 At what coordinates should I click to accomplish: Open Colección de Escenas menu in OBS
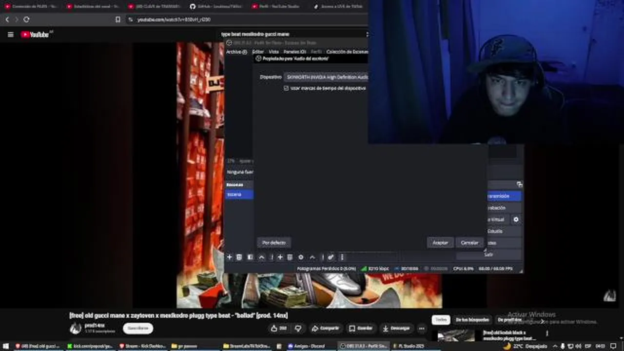pyautogui.click(x=347, y=52)
